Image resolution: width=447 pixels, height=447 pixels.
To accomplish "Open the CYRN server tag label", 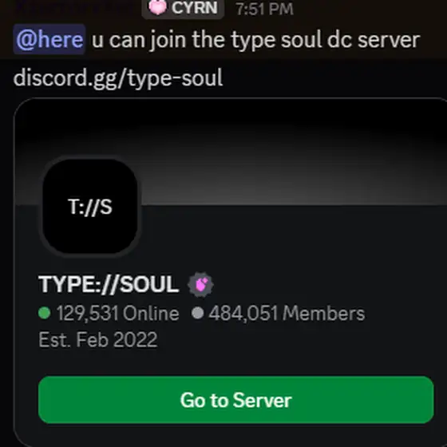I will (183, 8).
